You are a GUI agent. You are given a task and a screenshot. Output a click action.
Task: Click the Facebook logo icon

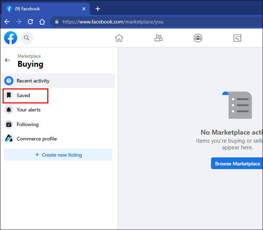[x=11, y=37]
